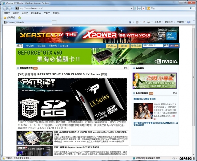The height and width of the screenshot is (161, 197).
Task: Open the 工具(T) menu
Action: (47, 13)
